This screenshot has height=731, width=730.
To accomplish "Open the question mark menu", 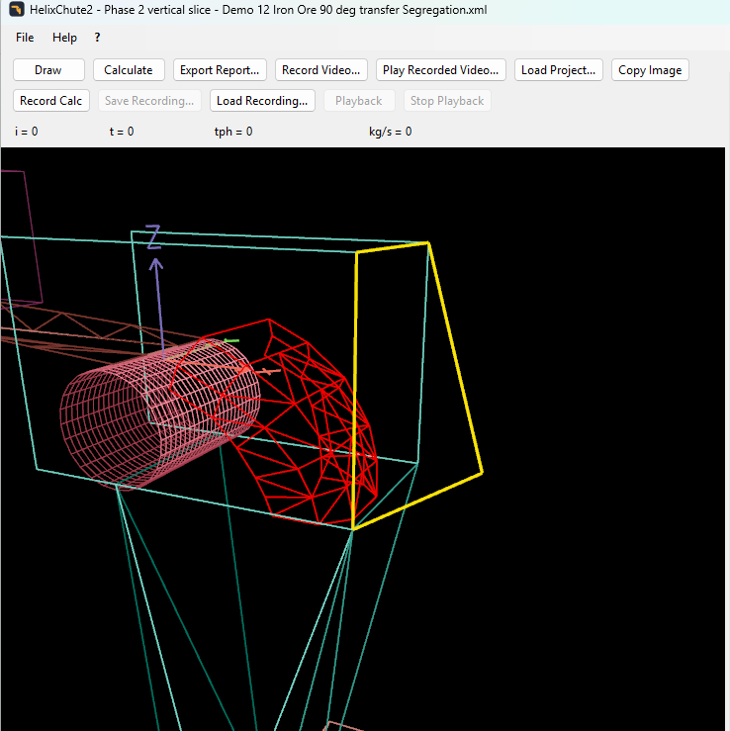I will coord(97,38).
